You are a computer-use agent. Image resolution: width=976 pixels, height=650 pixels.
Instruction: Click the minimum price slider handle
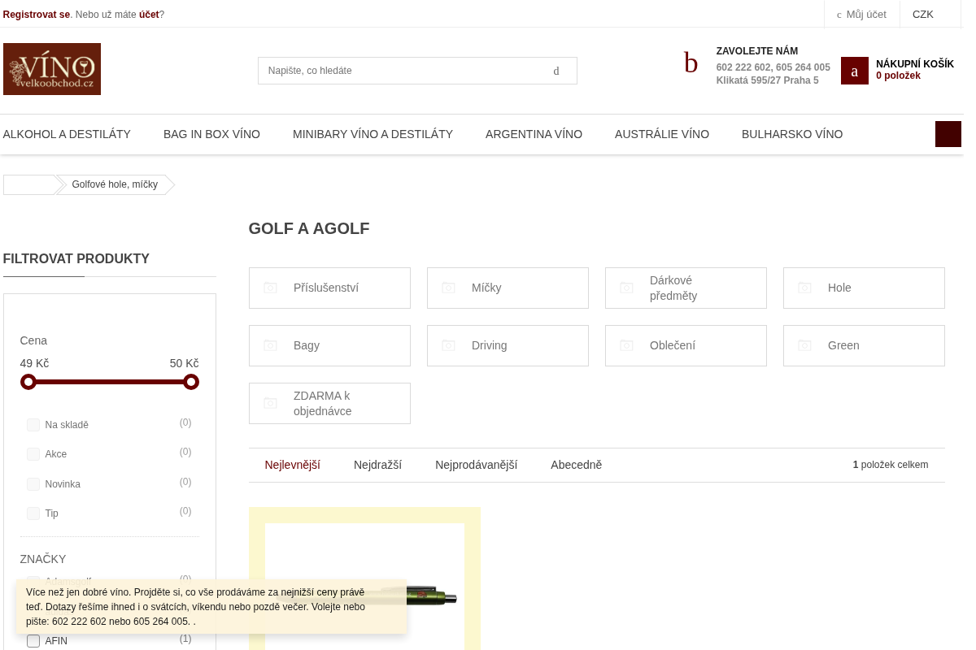point(28,382)
